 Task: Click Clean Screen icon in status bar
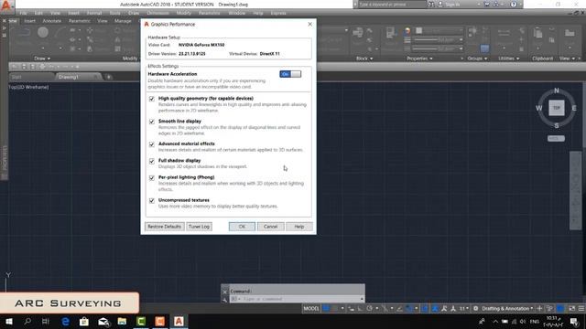(x=571, y=309)
